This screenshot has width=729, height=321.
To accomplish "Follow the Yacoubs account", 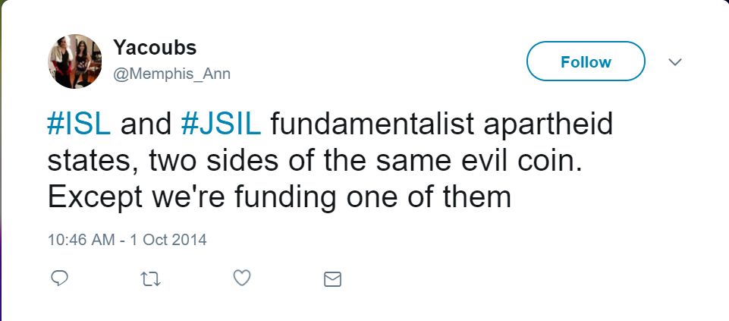I will pos(586,61).
